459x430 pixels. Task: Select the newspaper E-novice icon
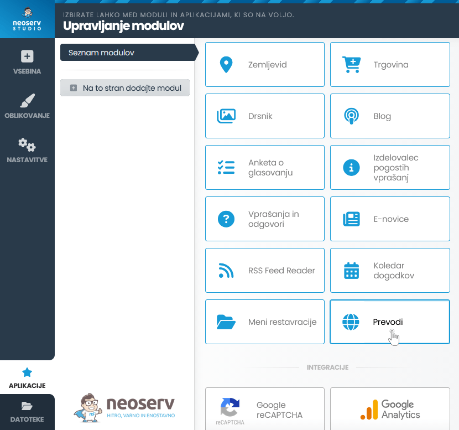[x=351, y=219]
